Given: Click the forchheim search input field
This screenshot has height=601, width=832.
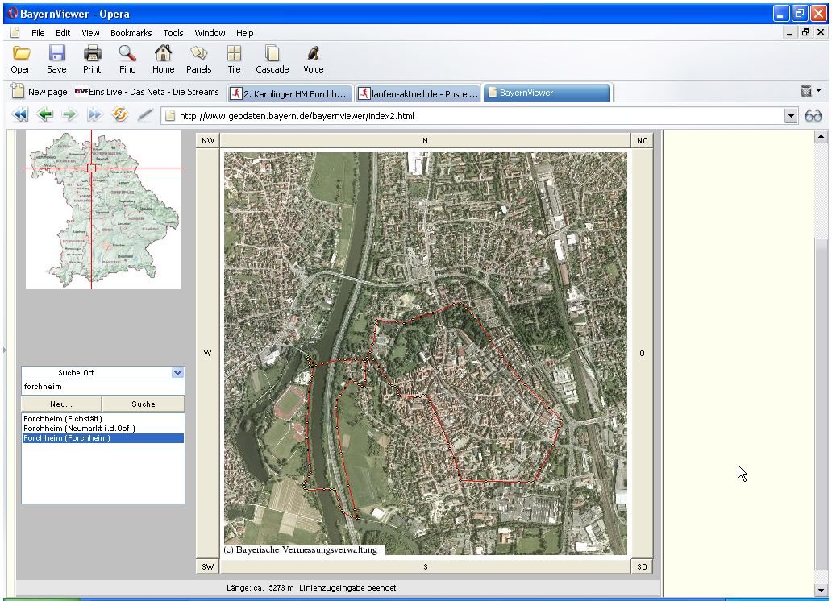Looking at the screenshot, I should click(102, 387).
